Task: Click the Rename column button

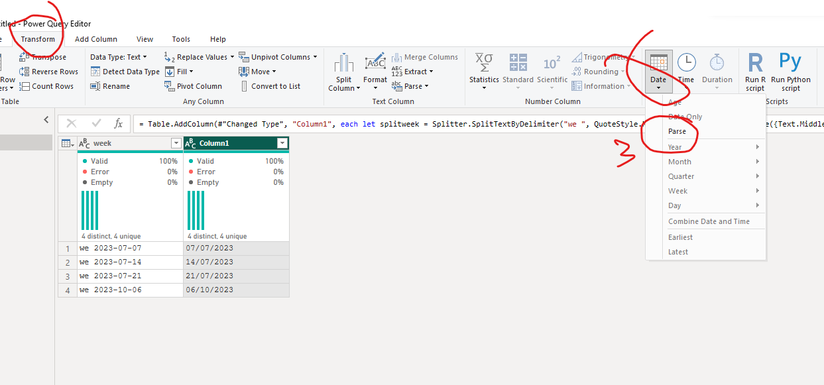Action: pyautogui.click(x=110, y=86)
